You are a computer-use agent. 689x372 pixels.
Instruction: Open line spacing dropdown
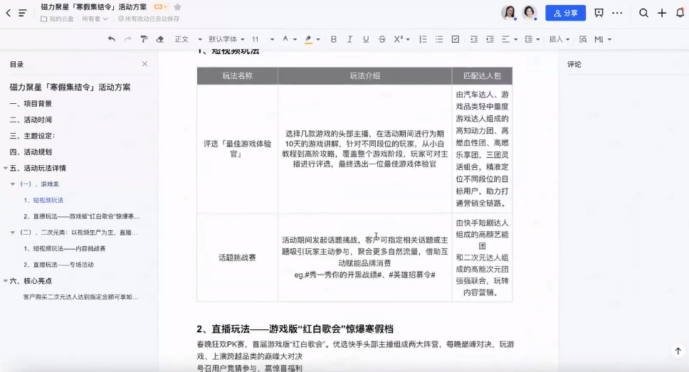532,39
